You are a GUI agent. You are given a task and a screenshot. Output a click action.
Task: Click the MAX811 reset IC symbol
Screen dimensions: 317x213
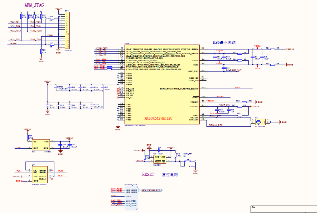159,159
